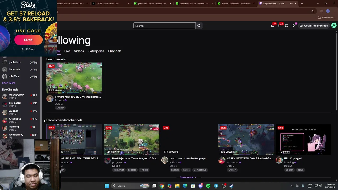Open the taskbar clock showing 7:04 AM
Image resolution: width=338 pixels, height=190 pixels.
point(330,186)
